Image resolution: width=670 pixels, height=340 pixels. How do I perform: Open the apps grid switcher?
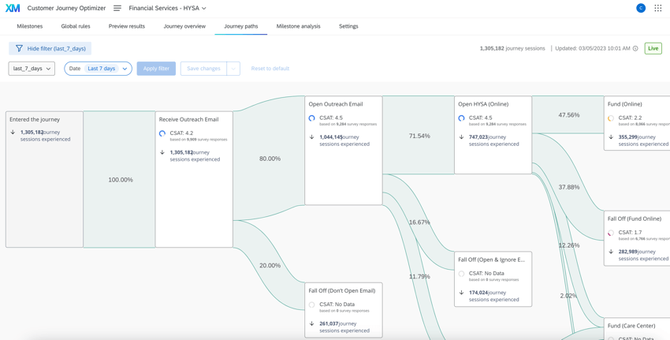[x=658, y=8]
